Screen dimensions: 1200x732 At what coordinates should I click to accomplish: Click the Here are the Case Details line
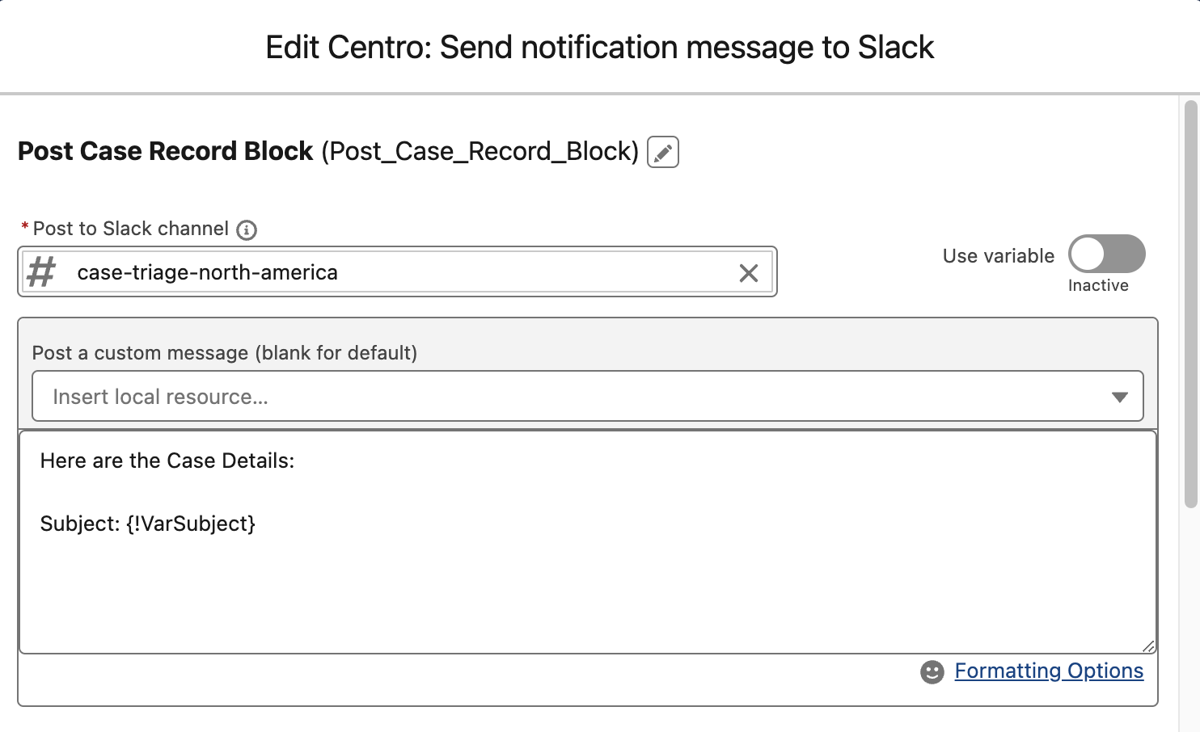point(167,461)
